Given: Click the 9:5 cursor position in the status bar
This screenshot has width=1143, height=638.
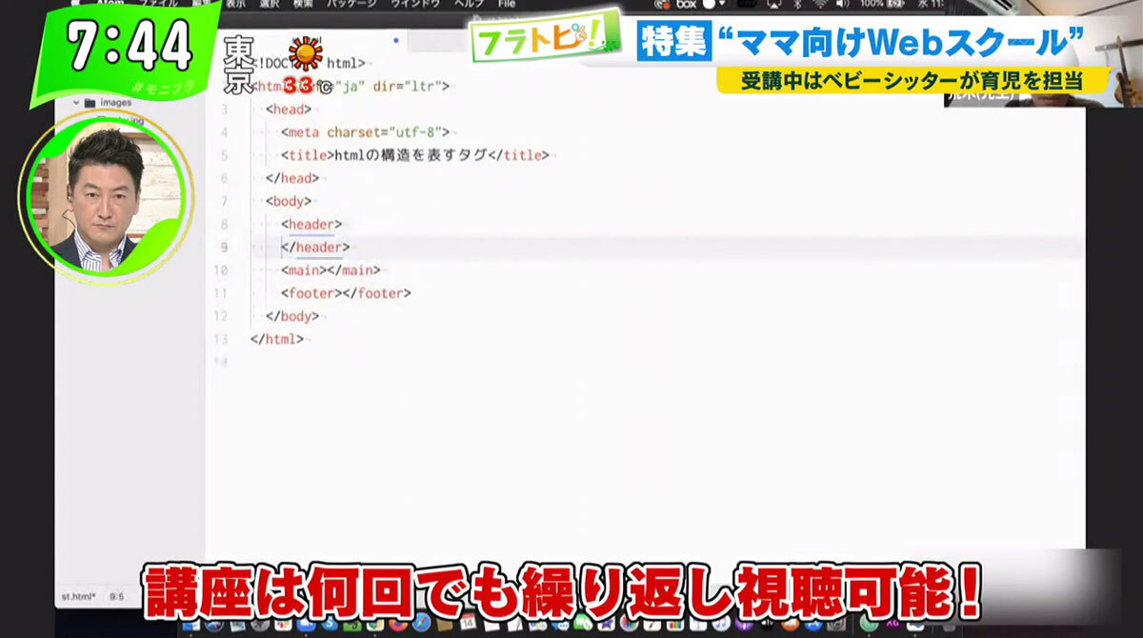Looking at the screenshot, I should pyautogui.click(x=116, y=597).
